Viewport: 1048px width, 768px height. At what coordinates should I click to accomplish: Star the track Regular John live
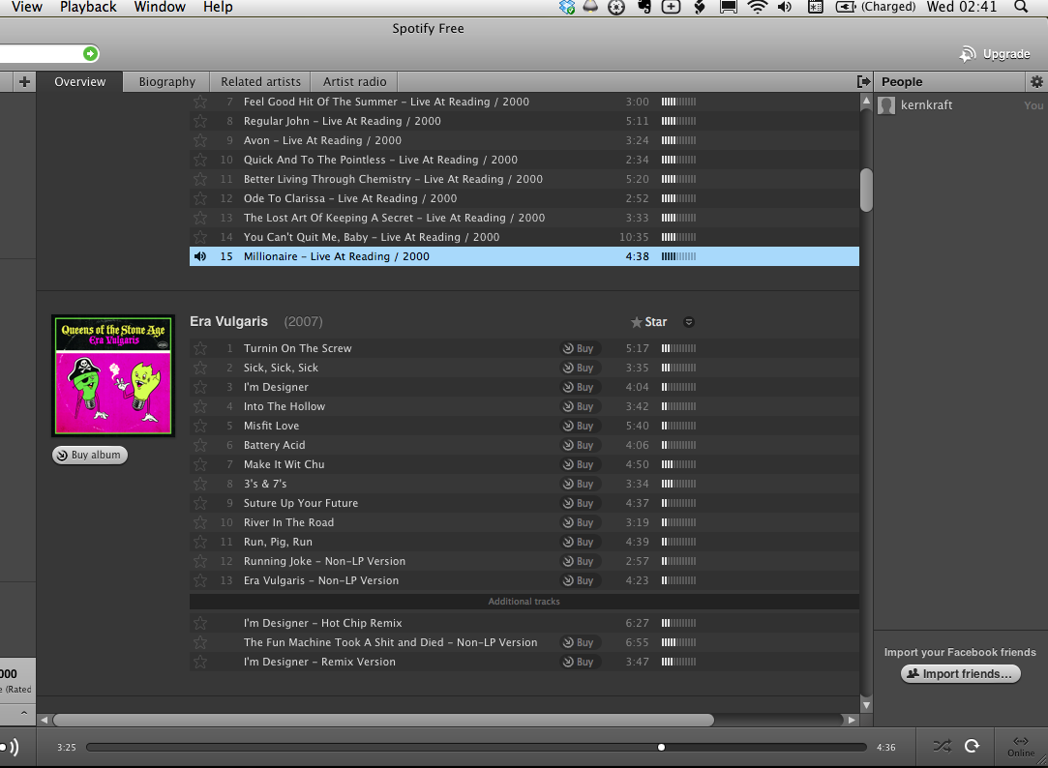click(200, 121)
